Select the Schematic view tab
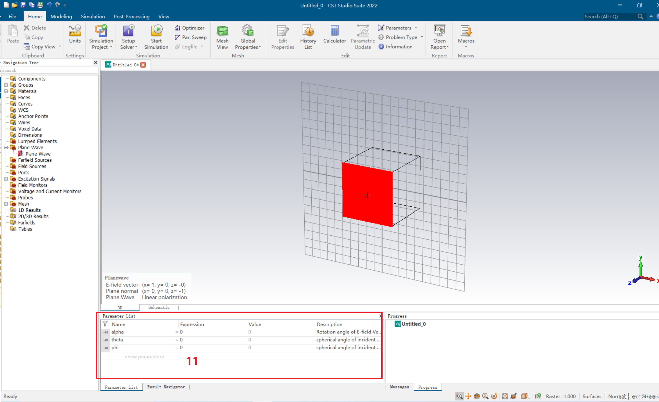This screenshot has height=402, width=659. coord(159,307)
